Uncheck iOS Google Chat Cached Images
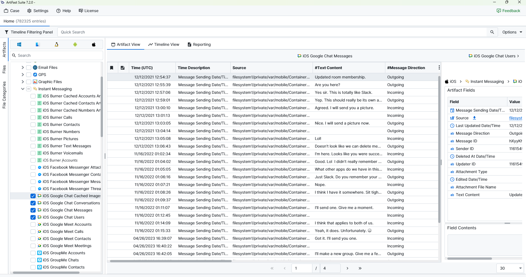 tap(33, 196)
